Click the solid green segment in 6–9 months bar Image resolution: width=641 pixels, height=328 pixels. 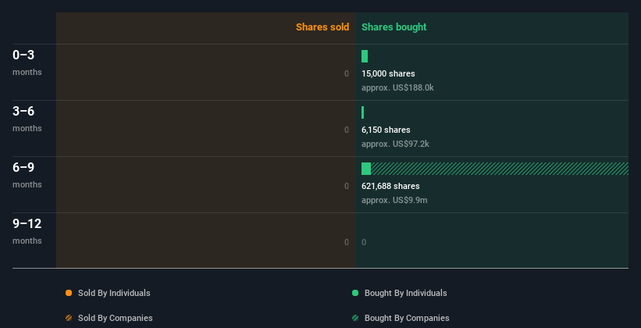click(x=366, y=169)
